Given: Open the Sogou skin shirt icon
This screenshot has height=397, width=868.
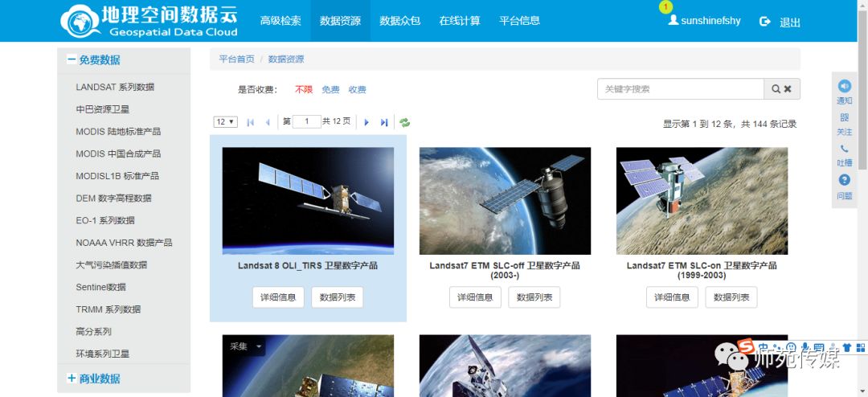Looking at the screenshot, I should click(846, 347).
